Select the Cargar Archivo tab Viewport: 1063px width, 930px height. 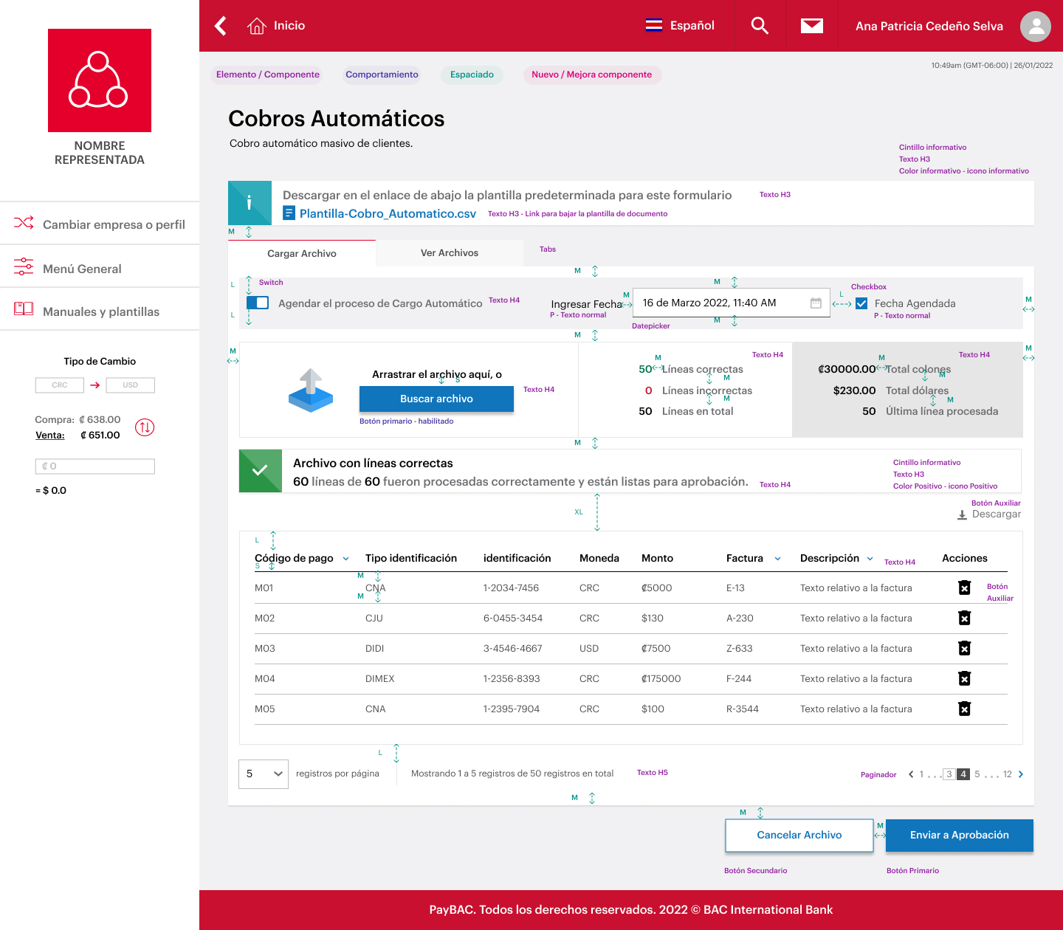pyautogui.click(x=301, y=253)
